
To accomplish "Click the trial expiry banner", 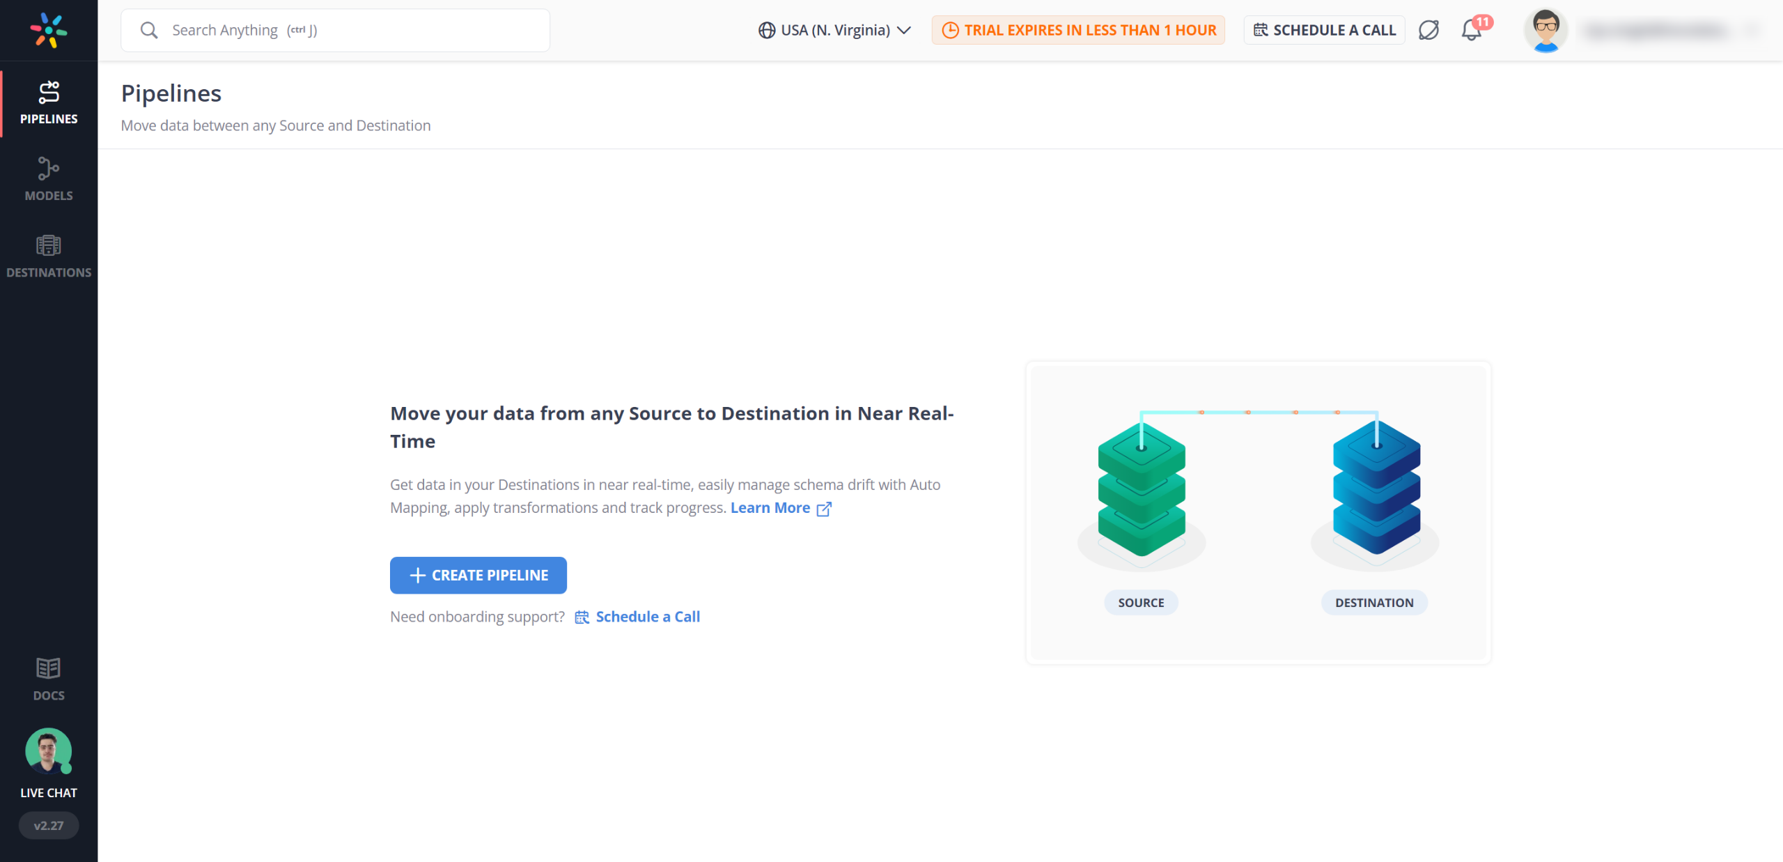I will click(1078, 31).
